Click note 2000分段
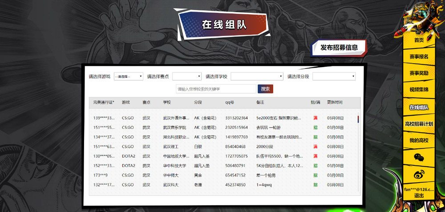The height and width of the screenshot is (212, 445). click(x=264, y=147)
